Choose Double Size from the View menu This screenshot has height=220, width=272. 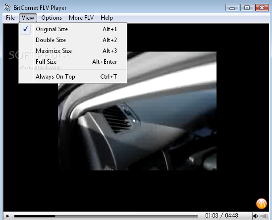(73, 40)
